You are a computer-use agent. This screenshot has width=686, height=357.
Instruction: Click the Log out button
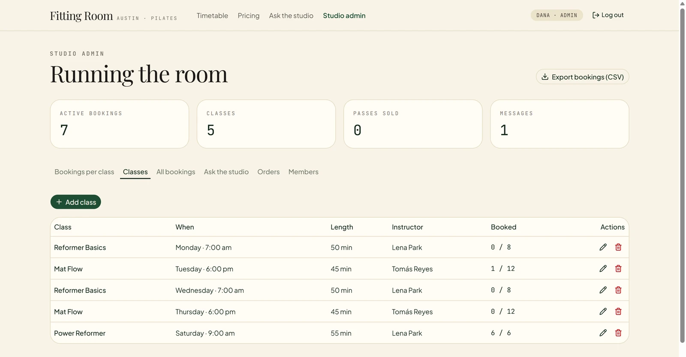click(608, 15)
